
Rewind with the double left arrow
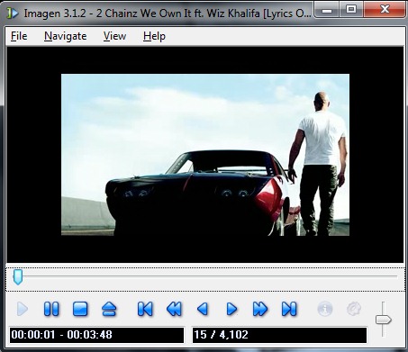[x=174, y=309]
